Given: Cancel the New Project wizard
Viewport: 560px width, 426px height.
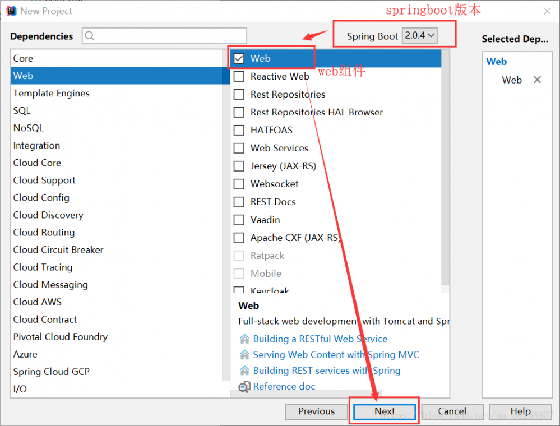Looking at the screenshot, I should pos(452,411).
